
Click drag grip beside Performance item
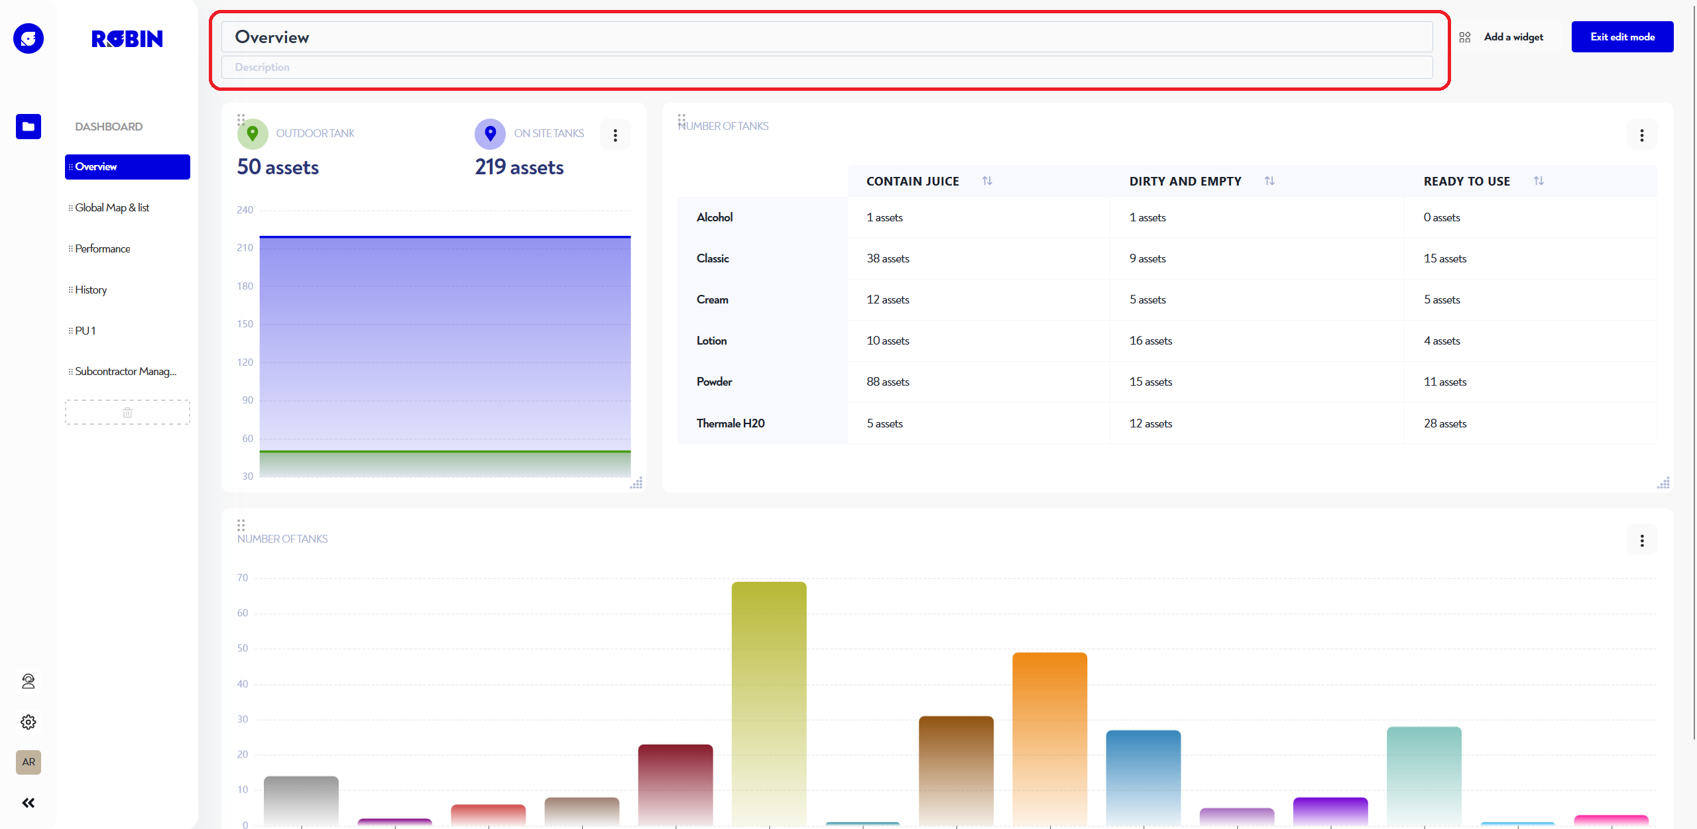coord(71,249)
